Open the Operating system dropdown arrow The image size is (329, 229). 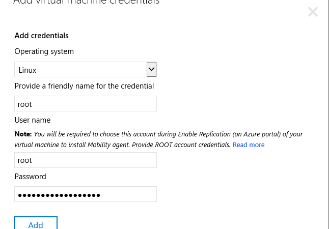151,69
